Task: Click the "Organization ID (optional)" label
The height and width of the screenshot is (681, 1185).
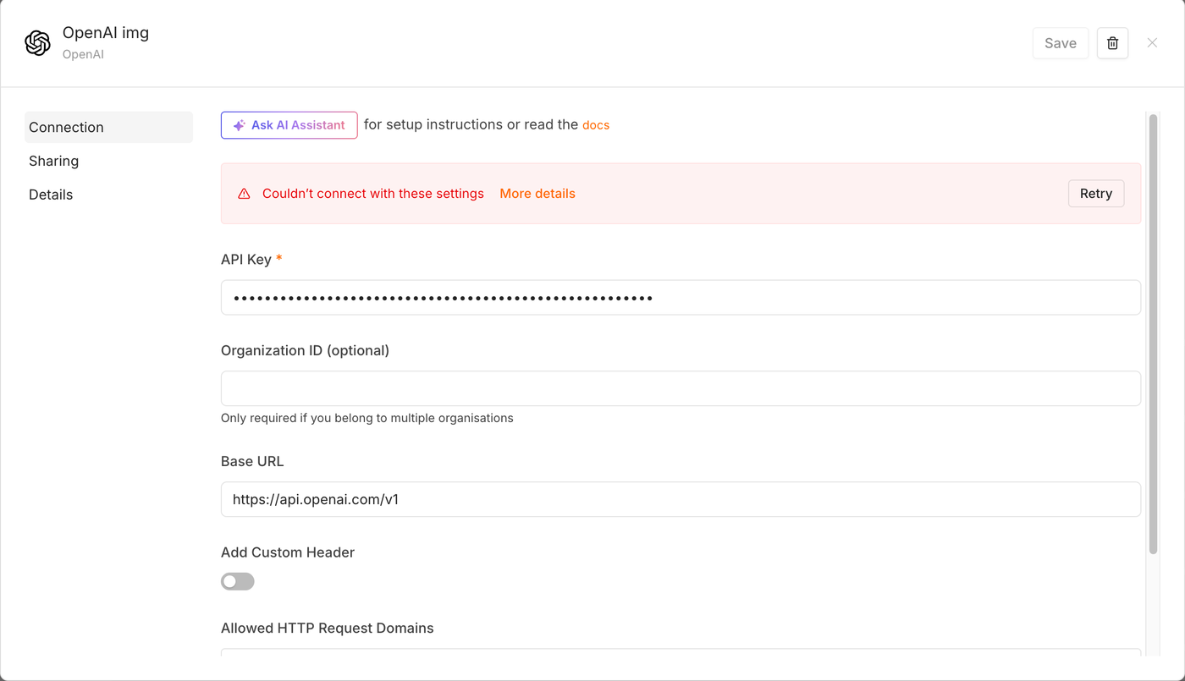Action: click(305, 350)
